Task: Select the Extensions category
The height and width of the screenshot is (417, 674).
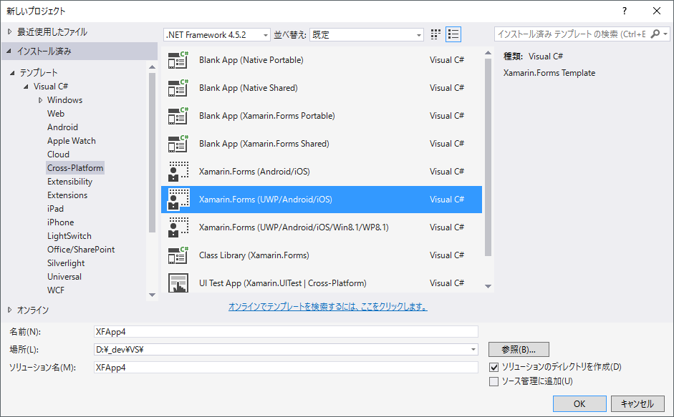Action: pyautogui.click(x=67, y=195)
